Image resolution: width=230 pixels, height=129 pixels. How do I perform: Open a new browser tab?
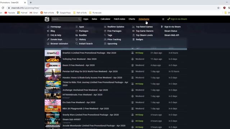[31, 3]
